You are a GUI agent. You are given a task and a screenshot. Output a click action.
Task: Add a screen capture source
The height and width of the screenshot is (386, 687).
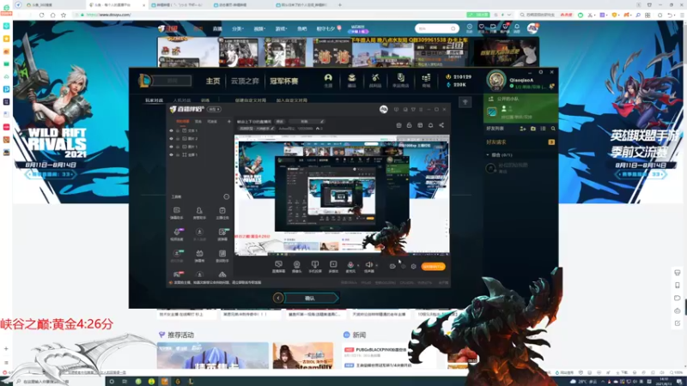[x=278, y=267]
